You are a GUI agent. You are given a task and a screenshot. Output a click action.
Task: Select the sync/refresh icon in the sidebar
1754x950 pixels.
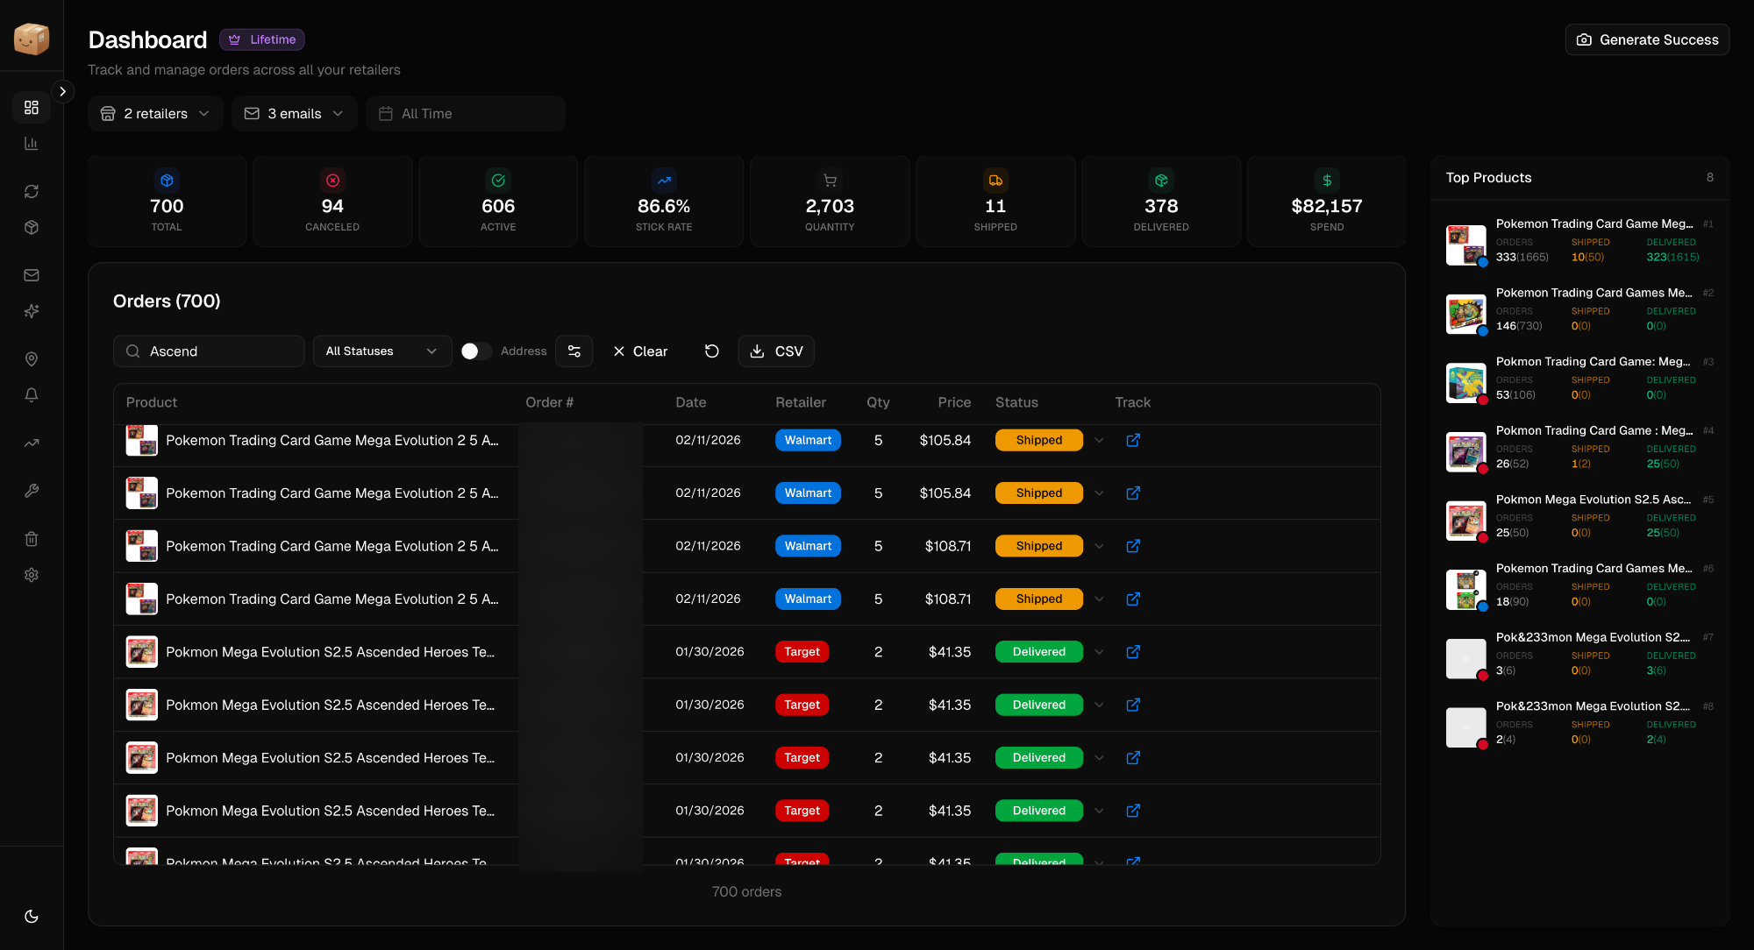[x=32, y=190]
